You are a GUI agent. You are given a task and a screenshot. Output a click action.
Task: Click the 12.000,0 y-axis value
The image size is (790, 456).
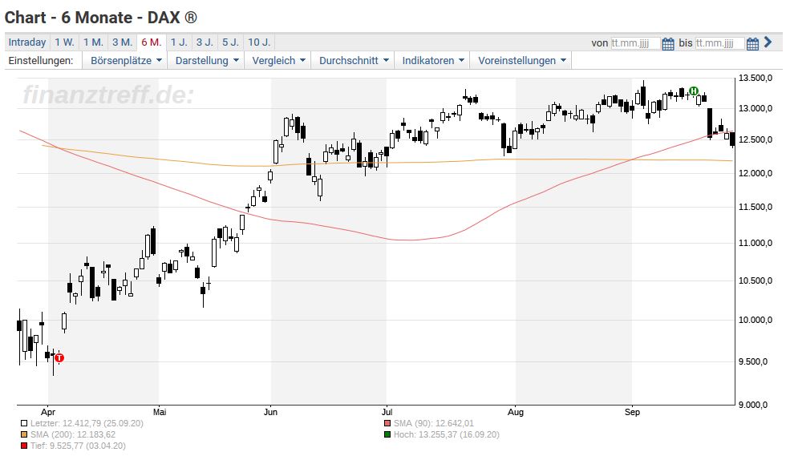click(756, 173)
